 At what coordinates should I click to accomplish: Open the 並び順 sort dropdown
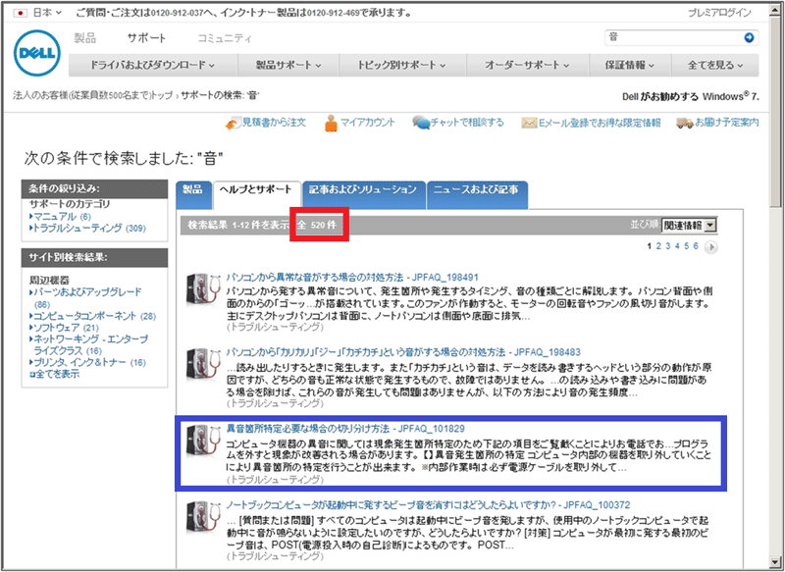click(691, 225)
